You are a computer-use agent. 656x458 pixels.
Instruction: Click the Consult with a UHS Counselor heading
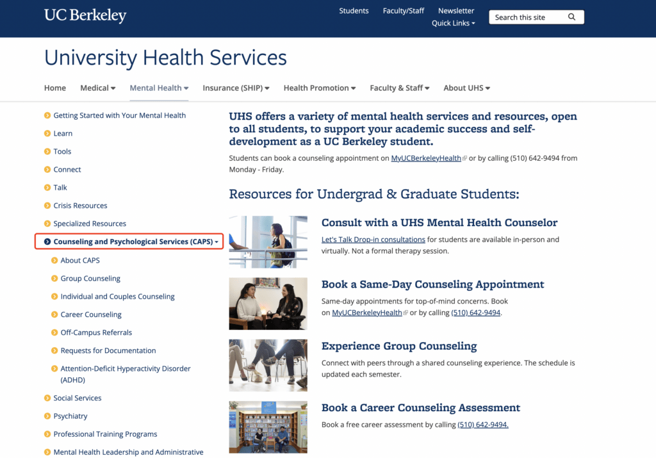tap(439, 222)
